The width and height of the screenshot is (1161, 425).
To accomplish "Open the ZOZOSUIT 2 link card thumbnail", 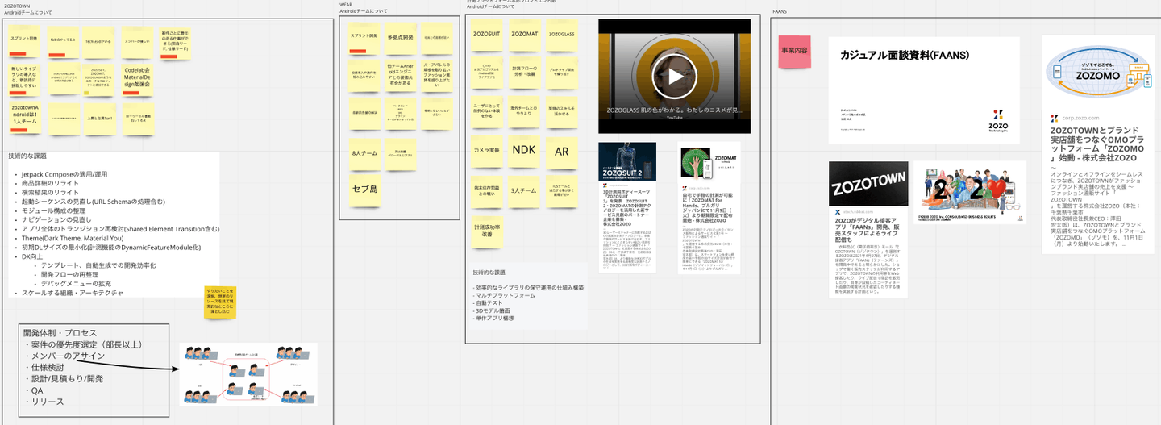I will [x=627, y=162].
